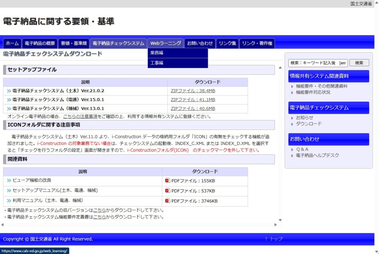The image size is (379, 254).
Task: Click PDF icon for セットアップマニュアル
Action: pyautogui.click(x=167, y=191)
